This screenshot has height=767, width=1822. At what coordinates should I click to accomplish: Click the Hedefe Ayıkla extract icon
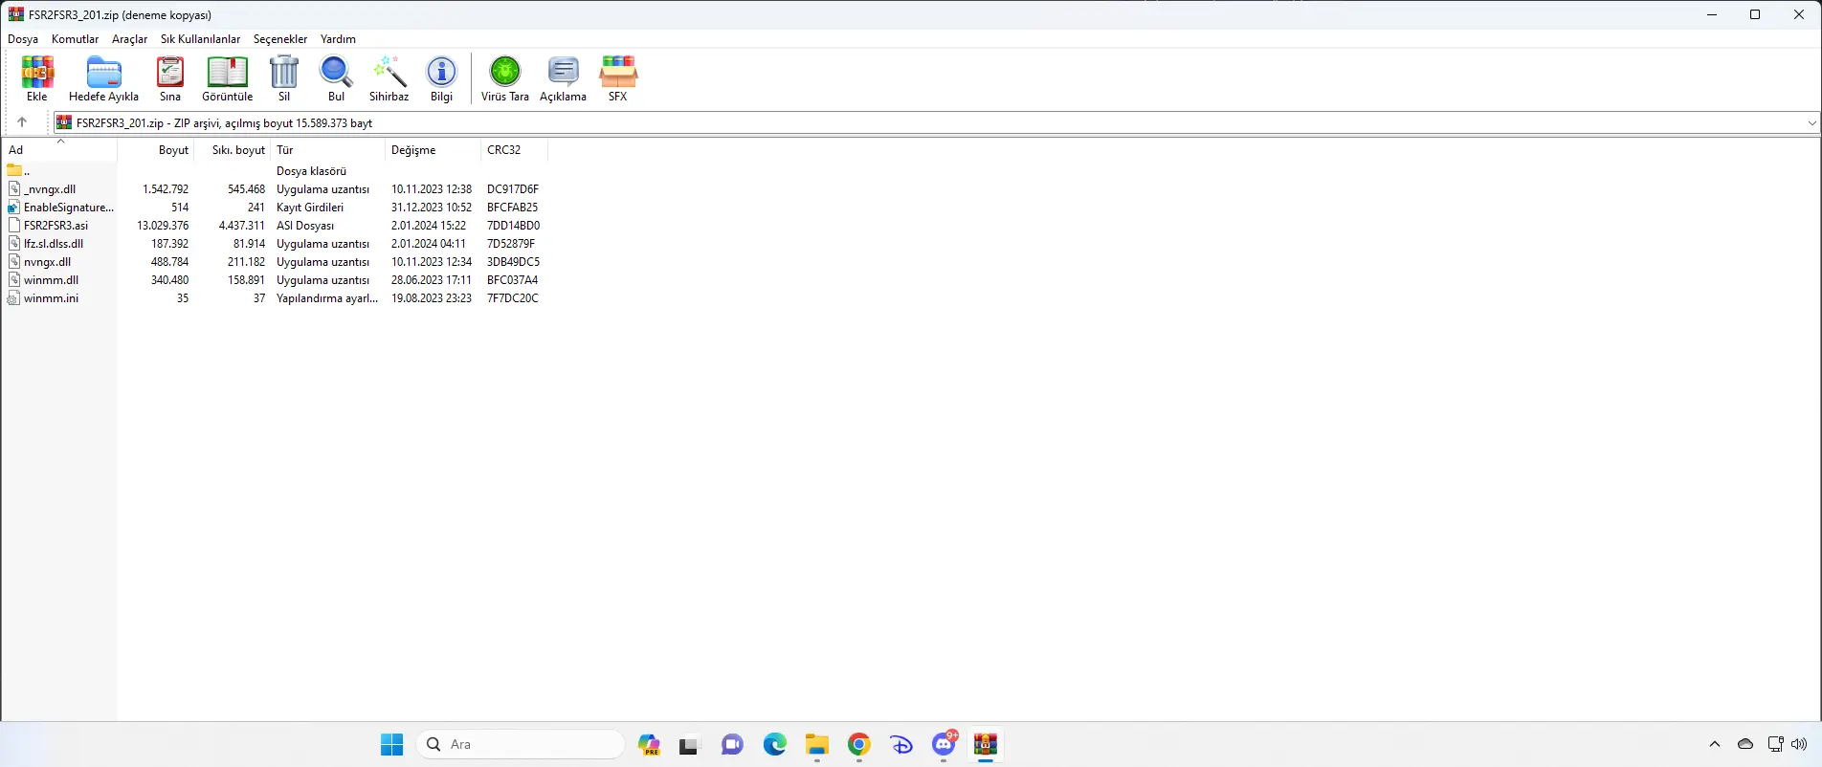(103, 78)
